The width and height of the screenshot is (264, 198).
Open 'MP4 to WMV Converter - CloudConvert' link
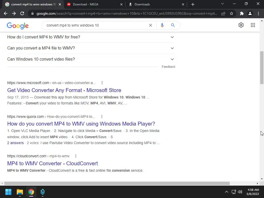[x=53, y=163]
